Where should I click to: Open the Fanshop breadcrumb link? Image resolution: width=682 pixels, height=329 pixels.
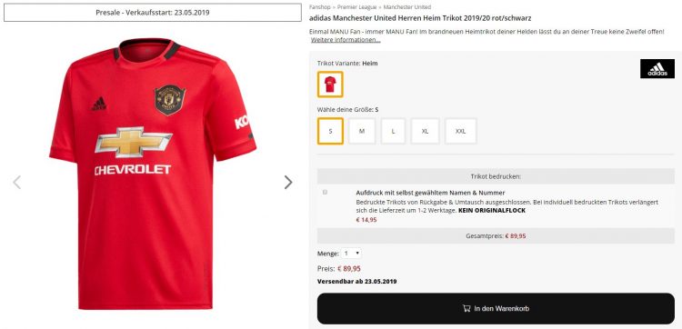point(320,7)
